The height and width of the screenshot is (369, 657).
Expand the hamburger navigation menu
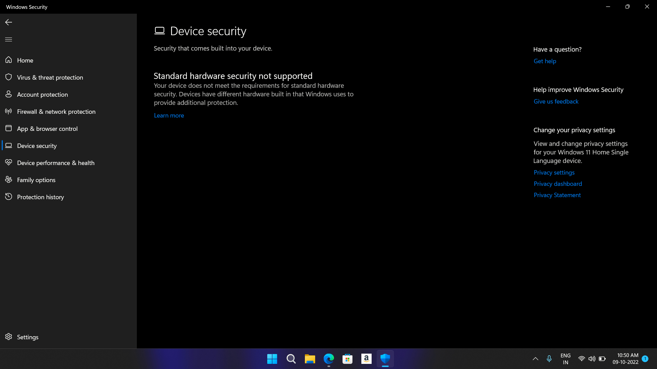pyautogui.click(x=9, y=39)
